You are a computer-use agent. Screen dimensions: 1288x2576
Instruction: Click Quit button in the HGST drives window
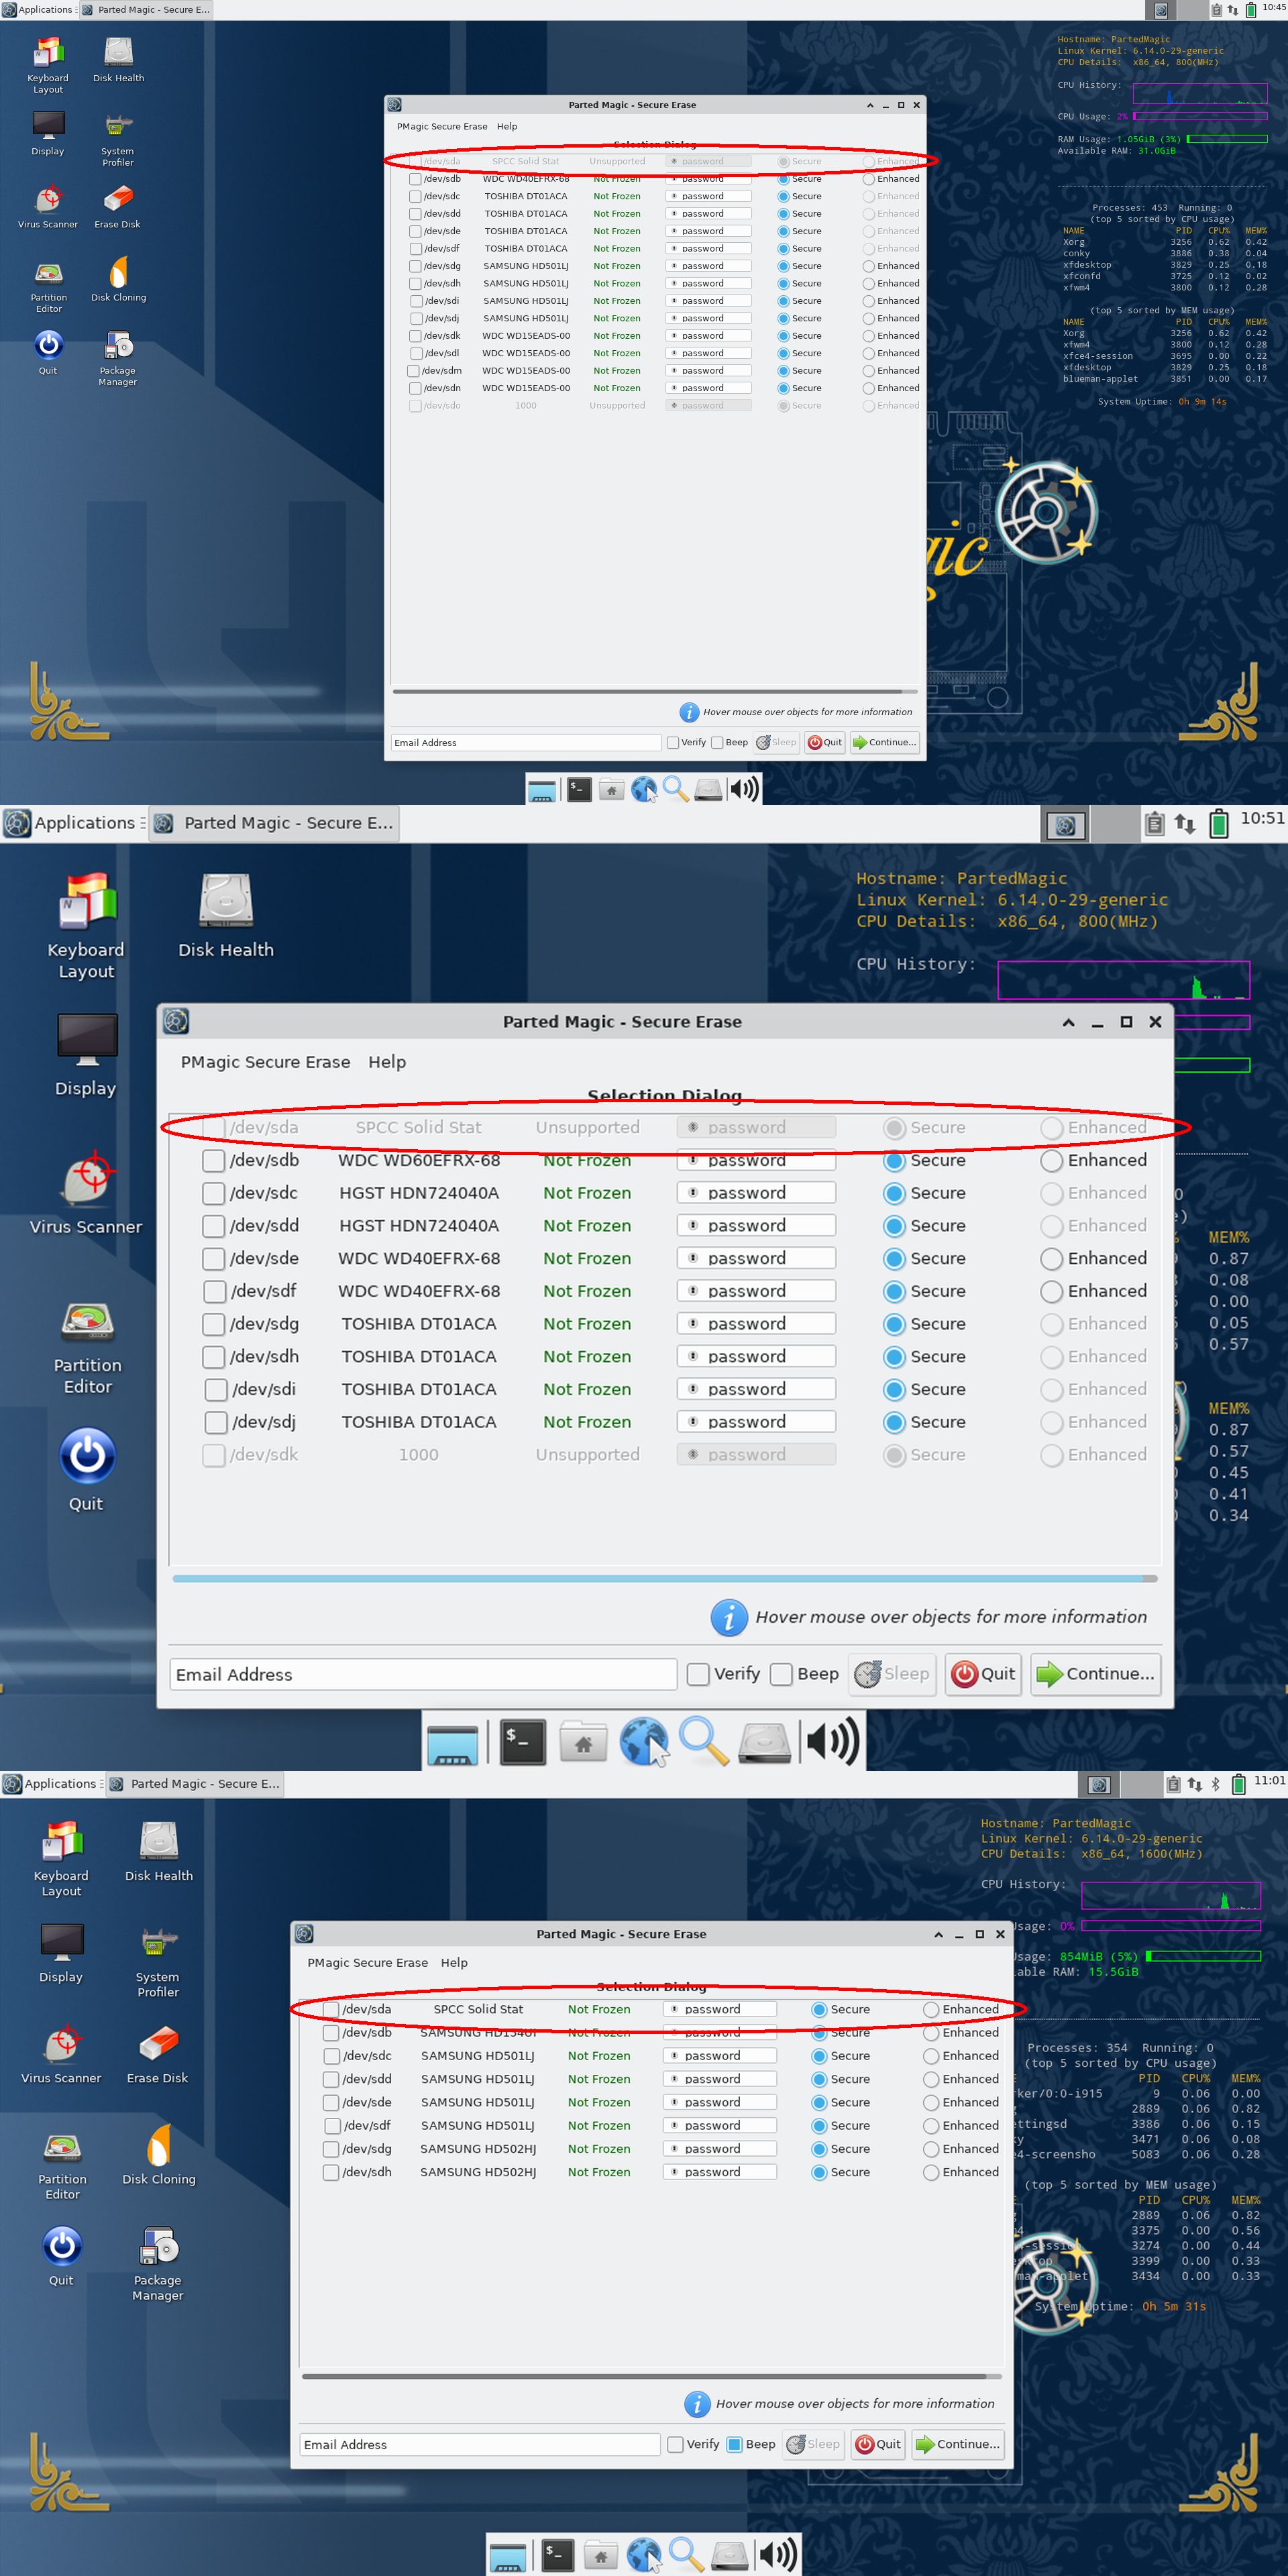[x=983, y=1673]
